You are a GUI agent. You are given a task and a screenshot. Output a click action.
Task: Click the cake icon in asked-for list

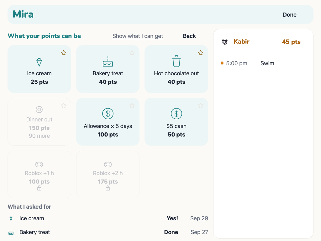11,233
